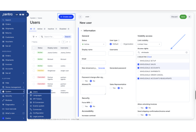Discard the new user changes
The height and width of the screenshot is (132, 196).
174,17
